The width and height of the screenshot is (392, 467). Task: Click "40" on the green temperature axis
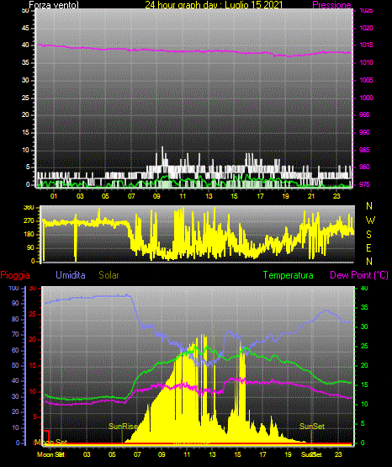[x=364, y=288]
